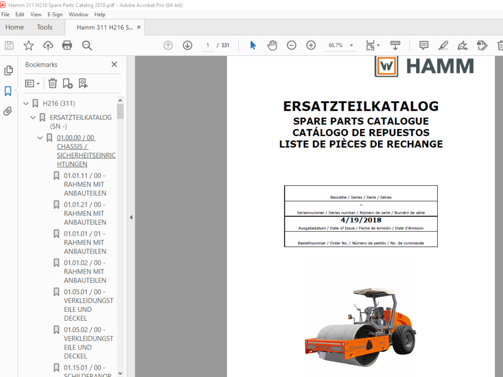Viewport: 503px width, 377px height.
Task: Open bookmark ERSATZTEILKATALOG (SN -)
Action: [x=81, y=122]
